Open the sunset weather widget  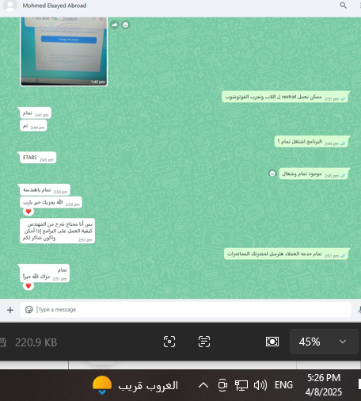tap(135, 385)
